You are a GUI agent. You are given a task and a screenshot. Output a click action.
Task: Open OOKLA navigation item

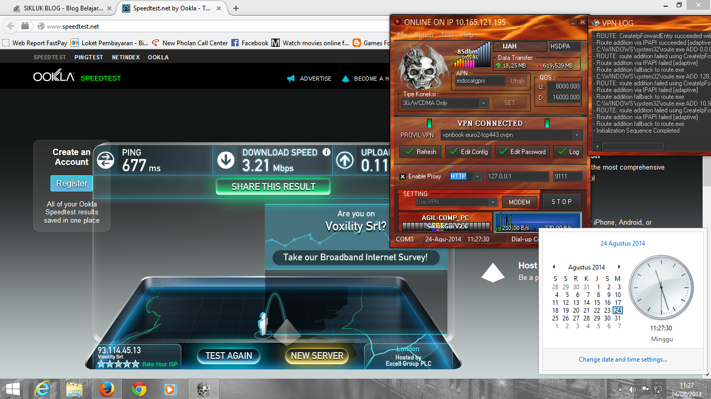click(158, 57)
